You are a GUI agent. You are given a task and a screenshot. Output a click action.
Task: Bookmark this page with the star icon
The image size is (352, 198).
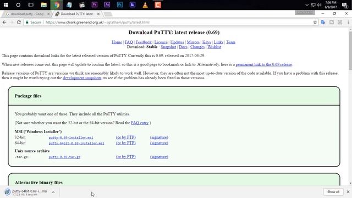click(315, 22)
